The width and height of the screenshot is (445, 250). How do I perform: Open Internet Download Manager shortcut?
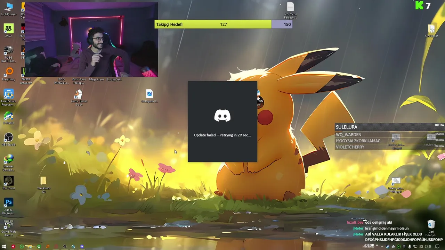(x=9, y=163)
